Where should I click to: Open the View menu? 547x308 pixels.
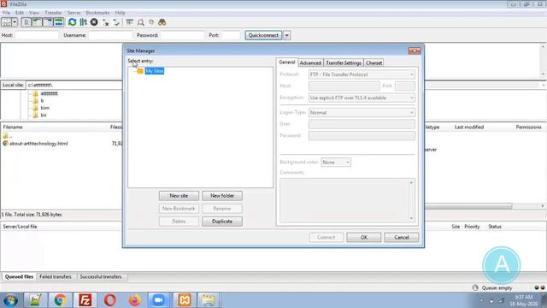point(34,13)
